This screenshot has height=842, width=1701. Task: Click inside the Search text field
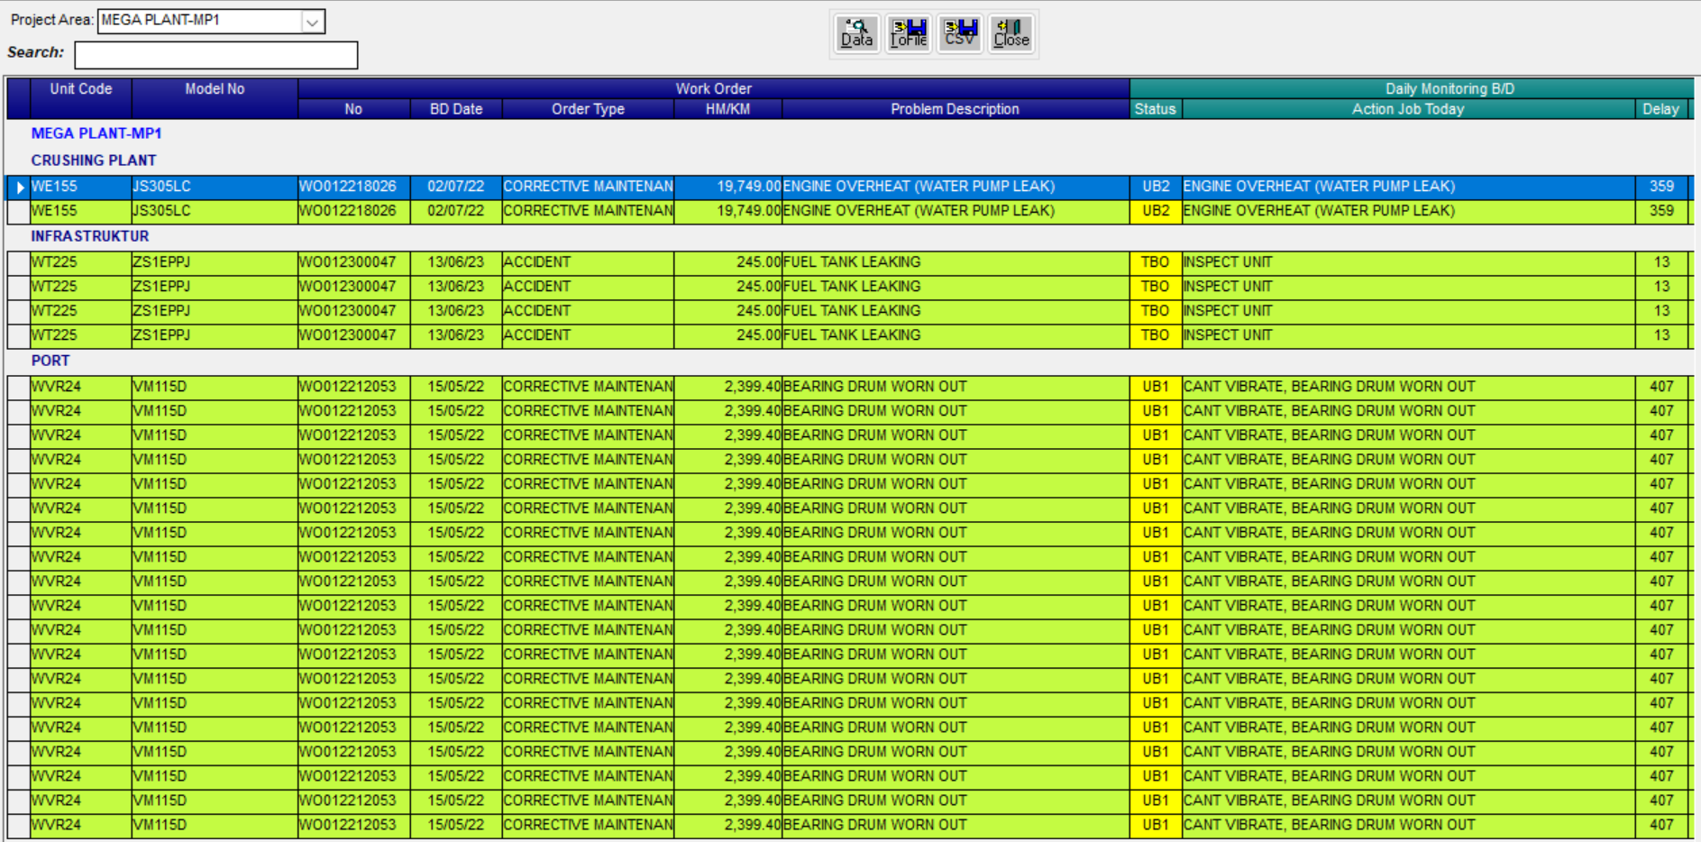click(x=216, y=55)
